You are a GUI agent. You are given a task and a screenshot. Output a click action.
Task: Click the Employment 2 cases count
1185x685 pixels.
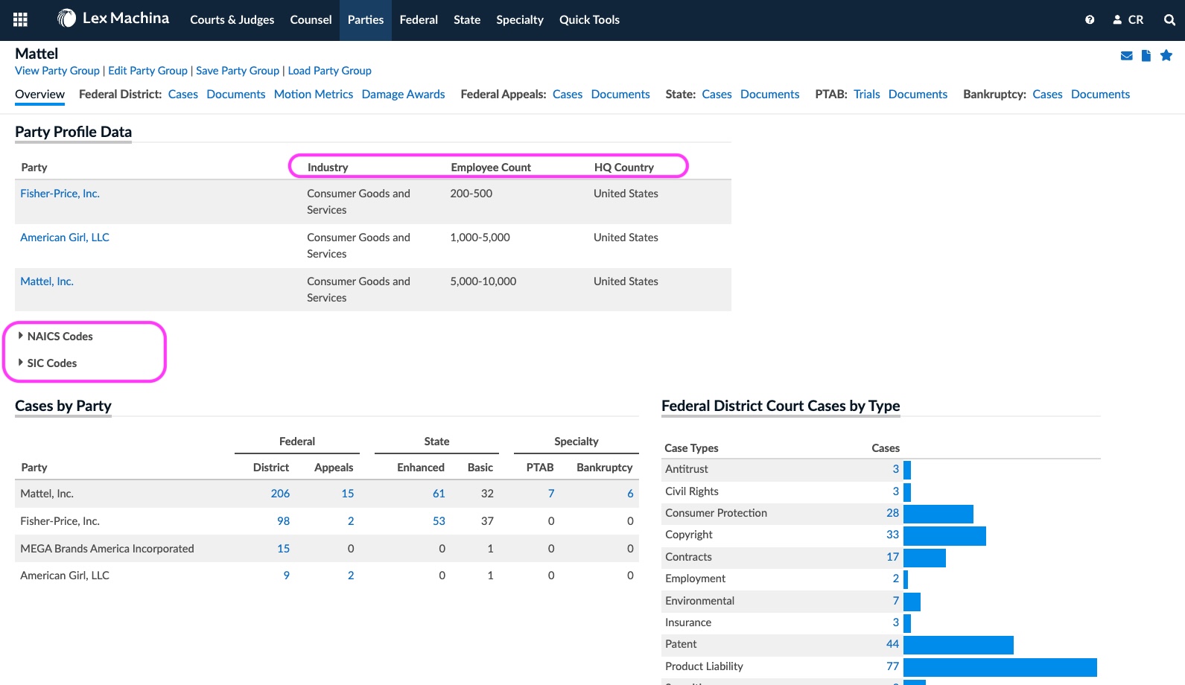895,579
